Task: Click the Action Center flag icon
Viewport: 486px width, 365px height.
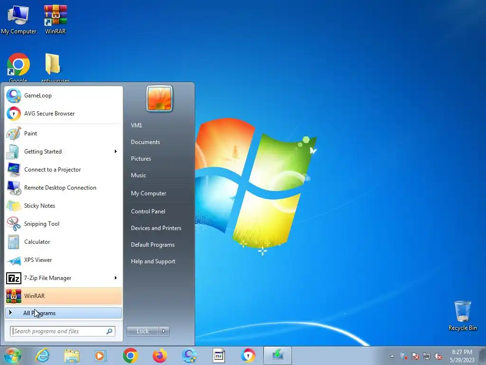Action: point(415,356)
